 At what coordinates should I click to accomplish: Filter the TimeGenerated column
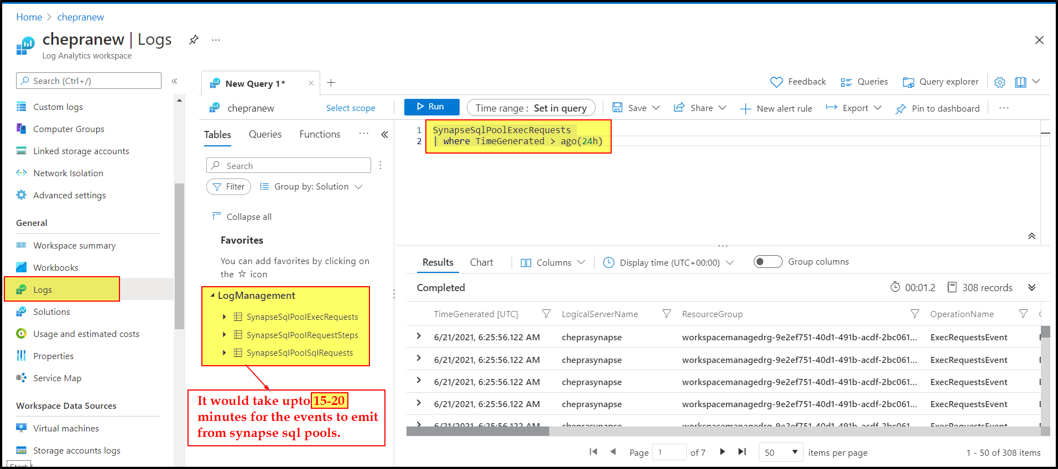pos(546,314)
